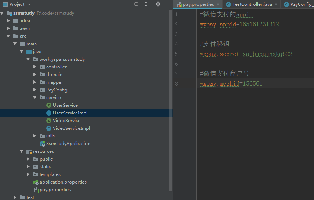Click the resources folder icon
This screenshot has height=200, width=314.
pyautogui.click(x=29, y=152)
